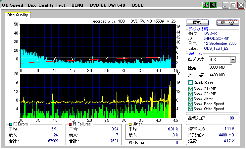Image resolution: width=246 pixels, height=149 pixels.
Task: Click the yellow Jitter legend square
Action: pos(130,124)
